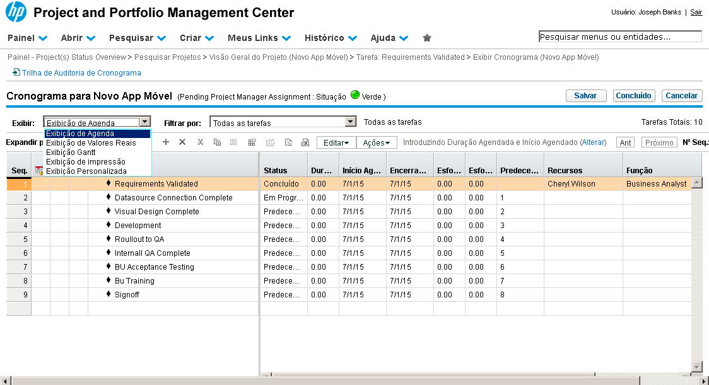Open the Histórico menu
709x385 pixels.
331,38
